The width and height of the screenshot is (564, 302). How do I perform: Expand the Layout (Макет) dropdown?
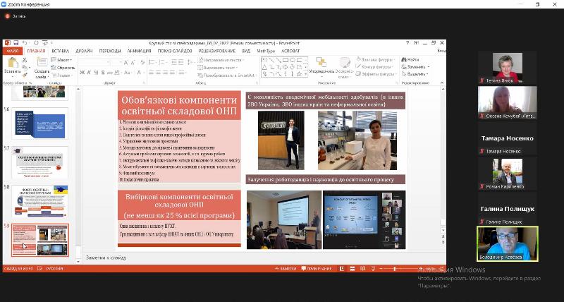pos(62,60)
